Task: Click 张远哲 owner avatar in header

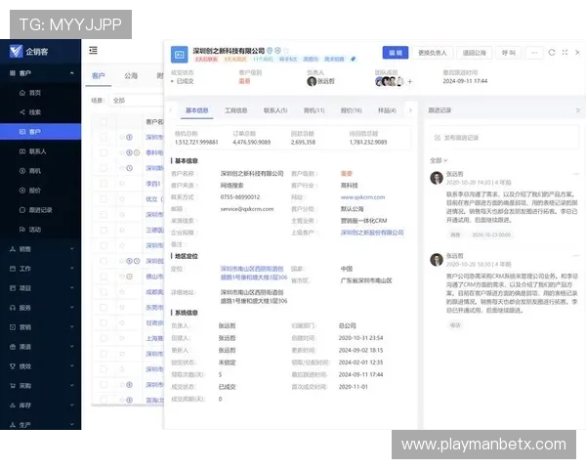Action: point(312,81)
